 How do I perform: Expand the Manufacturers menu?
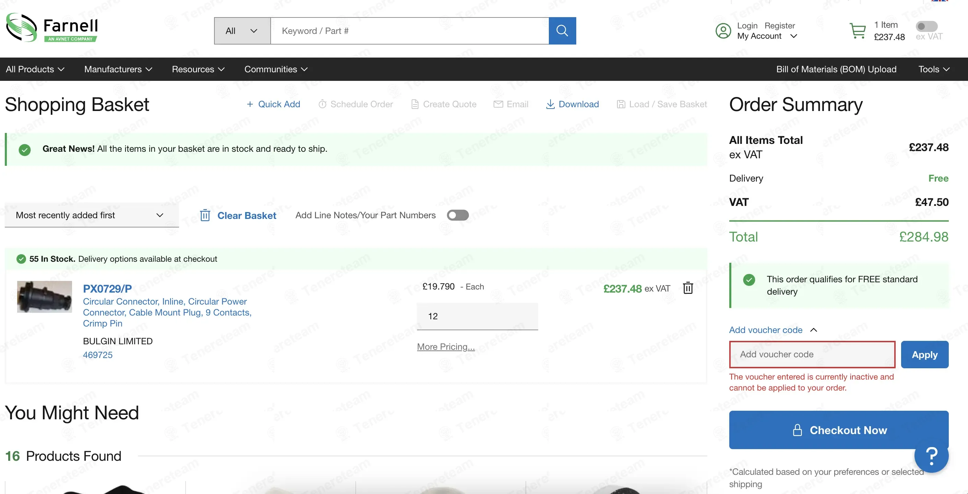point(118,70)
